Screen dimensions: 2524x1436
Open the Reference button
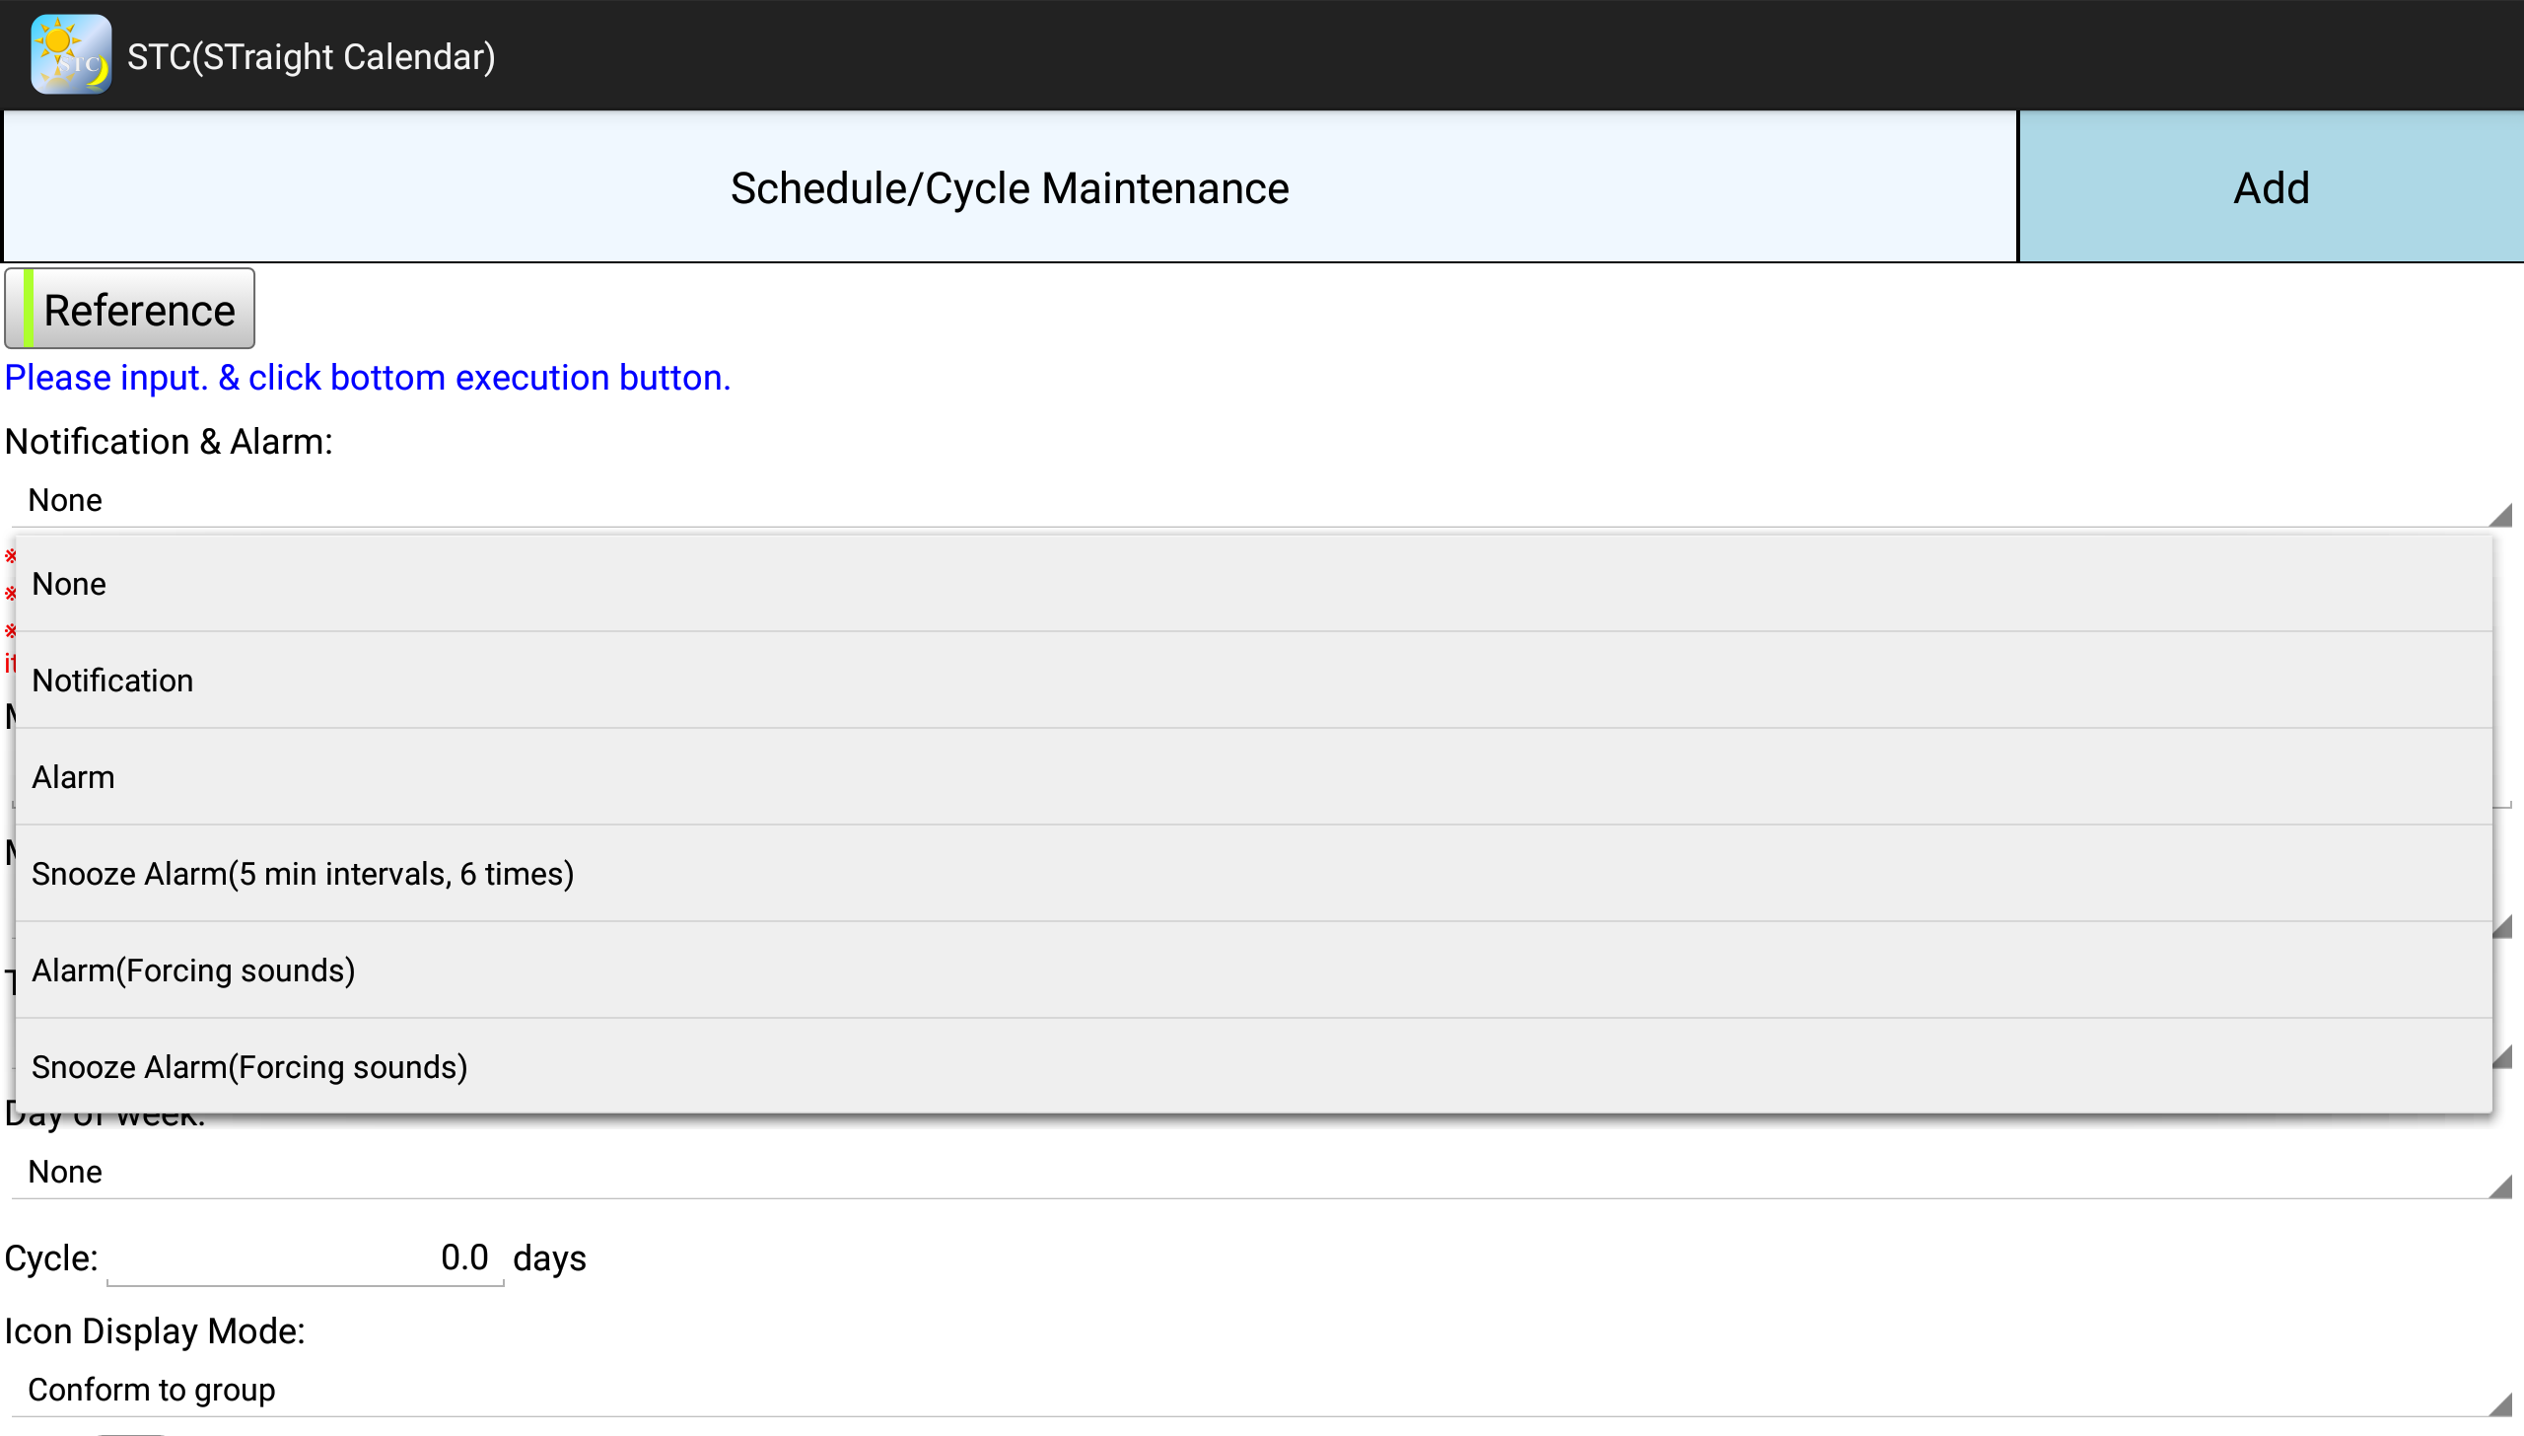click(x=130, y=309)
